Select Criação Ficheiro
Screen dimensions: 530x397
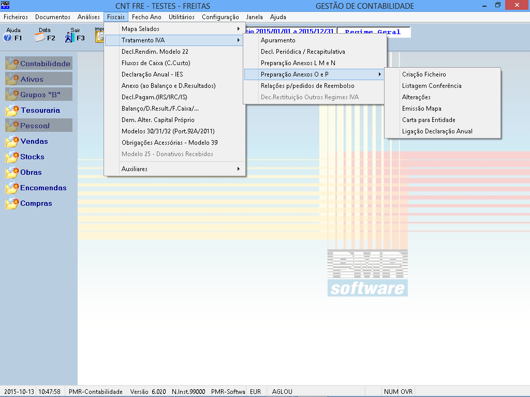pos(443,74)
